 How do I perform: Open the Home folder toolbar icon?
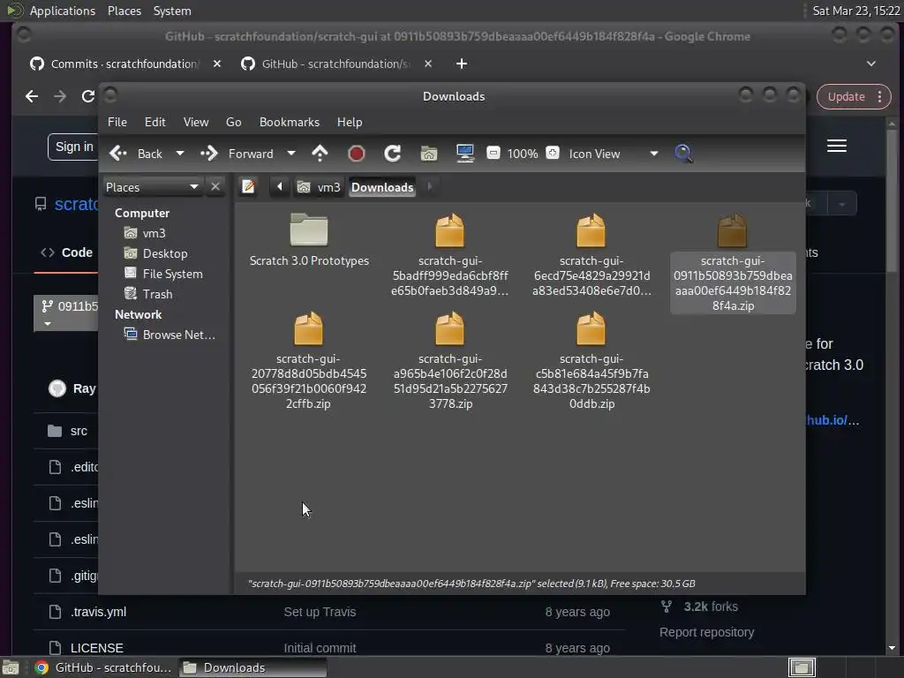click(x=429, y=154)
